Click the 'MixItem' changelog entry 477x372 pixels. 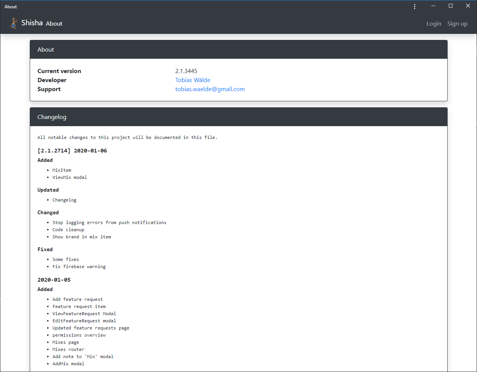coord(62,170)
